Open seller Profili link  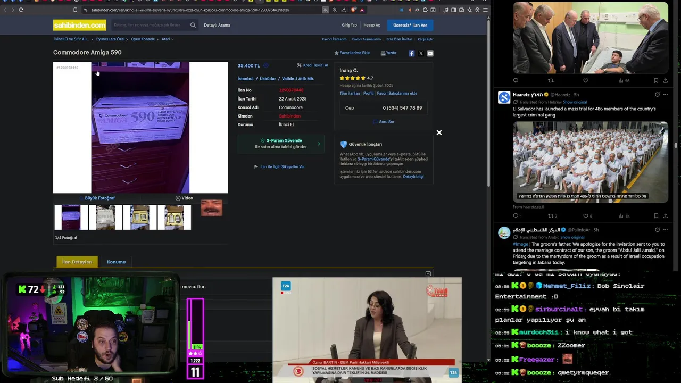tap(368, 94)
